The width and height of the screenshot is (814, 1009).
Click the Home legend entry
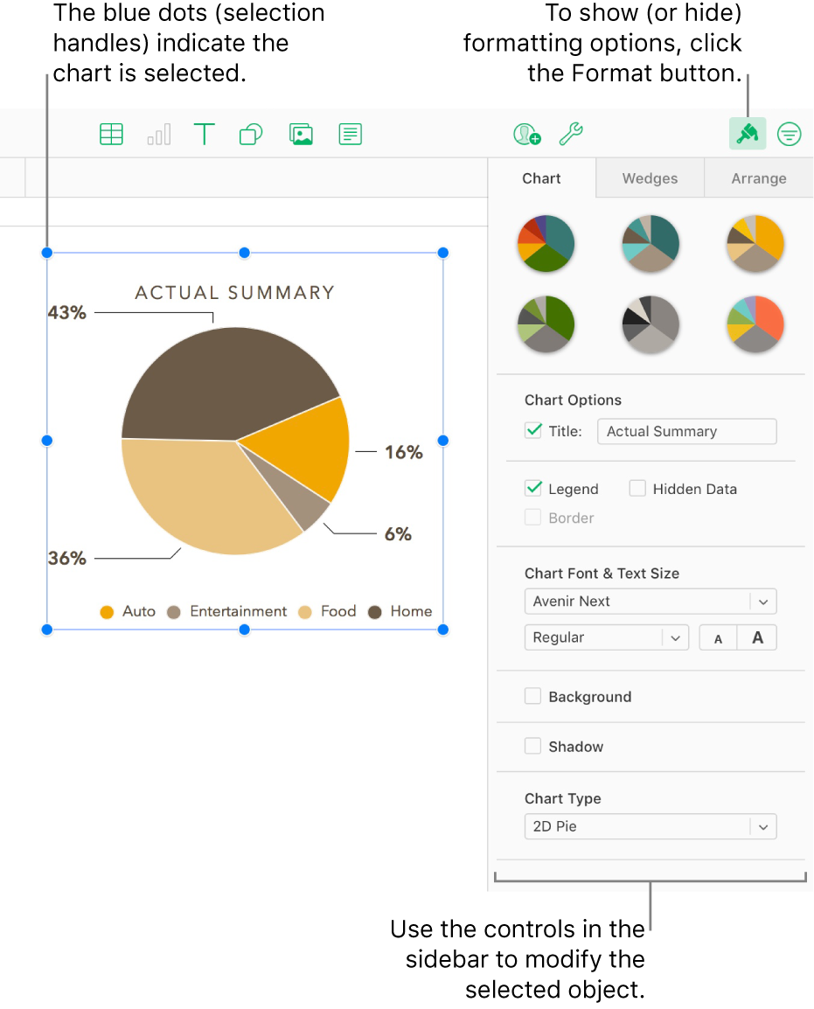[400, 611]
